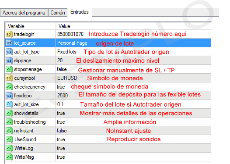The image size is (230, 164).
Task: Change the noInstant false value
Action: (x=62, y=131)
